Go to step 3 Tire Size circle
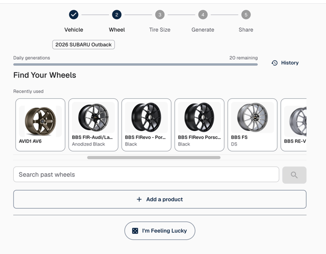The height and width of the screenshot is (254, 326). tap(160, 15)
